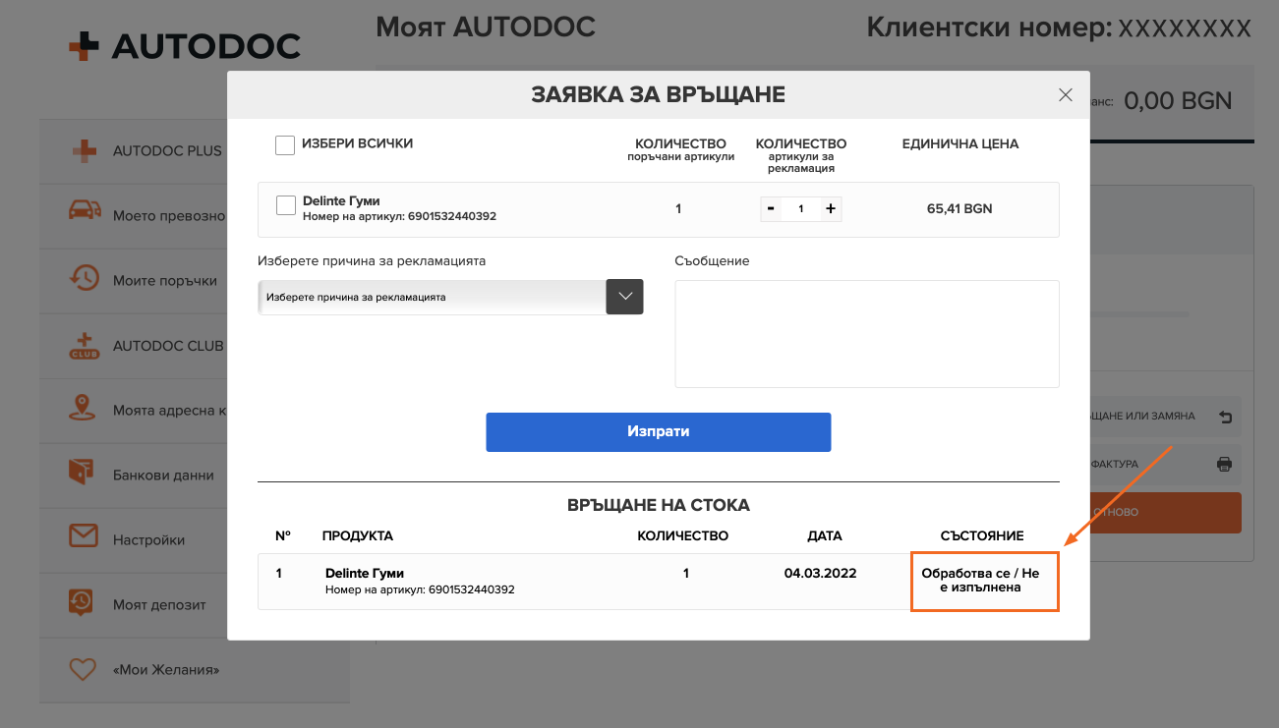Open the complaint reason dropdown arrow
The image size is (1279, 728).
(x=624, y=297)
